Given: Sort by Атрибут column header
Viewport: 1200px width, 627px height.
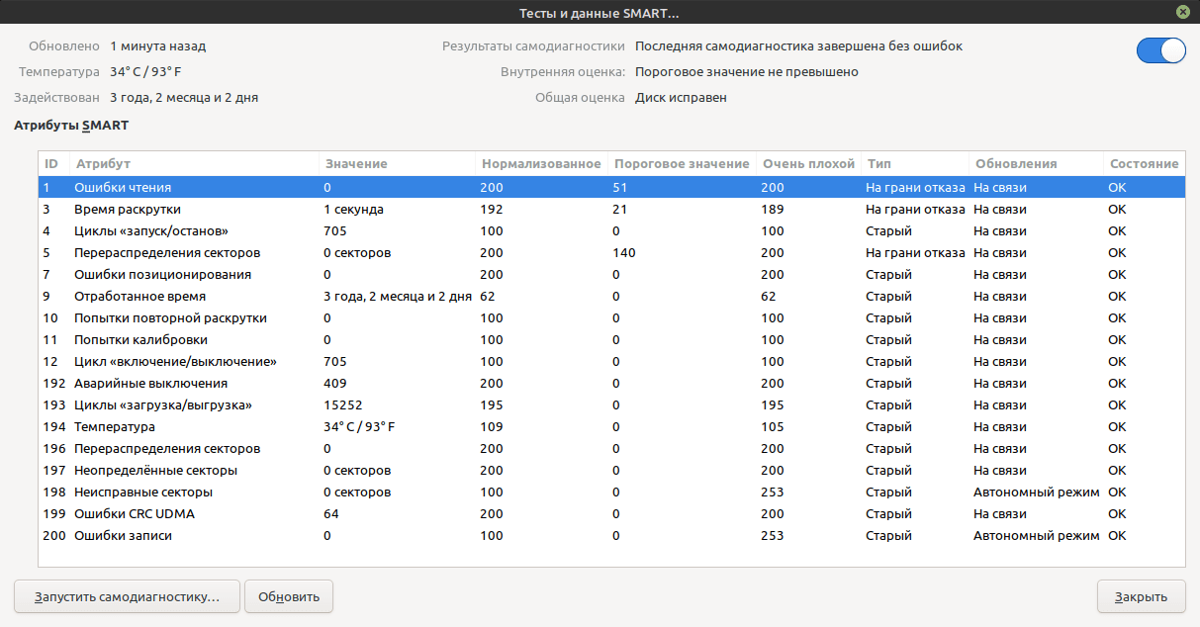Looking at the screenshot, I should (103, 163).
